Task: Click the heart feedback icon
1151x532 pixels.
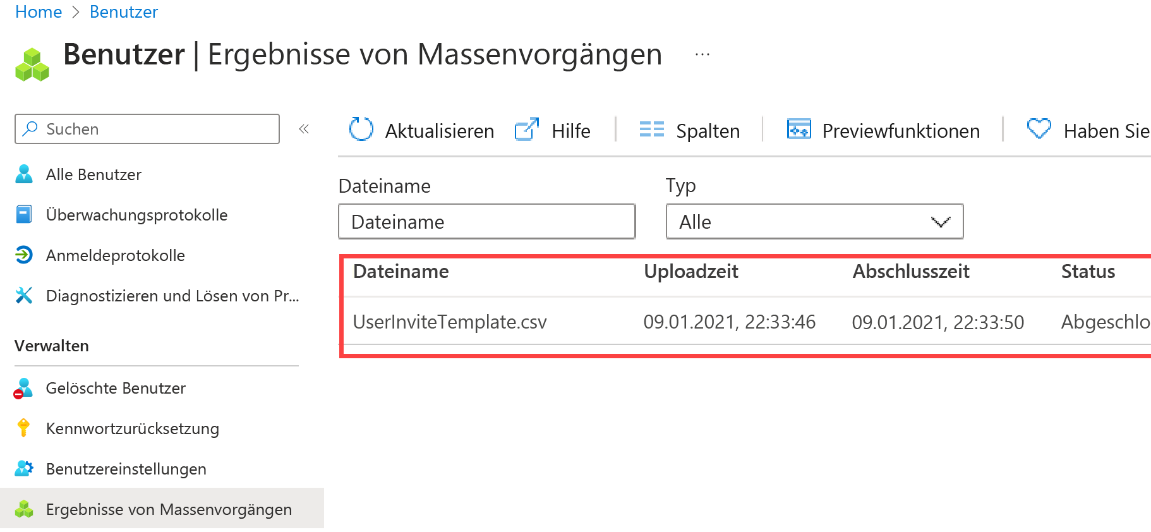Action: 1039,129
